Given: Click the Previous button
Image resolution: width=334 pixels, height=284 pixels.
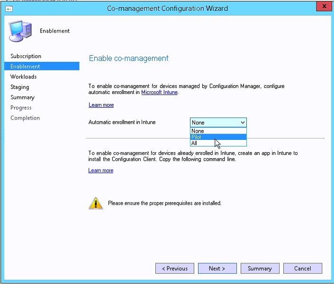Looking at the screenshot, I should (175, 268).
